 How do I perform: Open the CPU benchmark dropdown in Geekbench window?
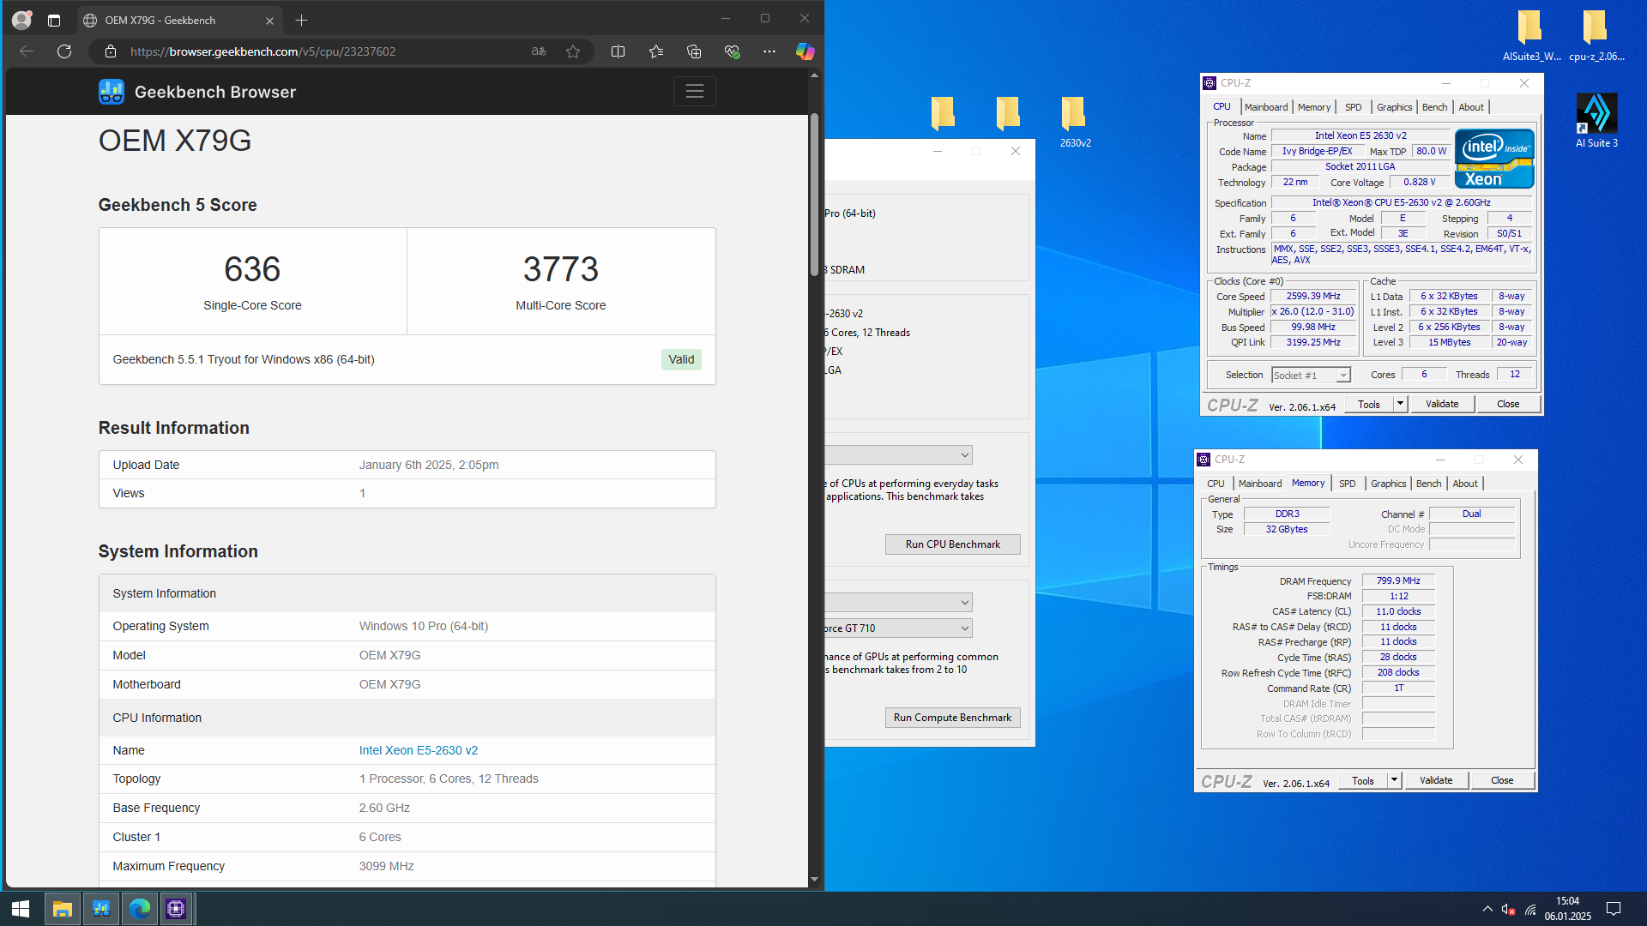pyautogui.click(x=898, y=455)
